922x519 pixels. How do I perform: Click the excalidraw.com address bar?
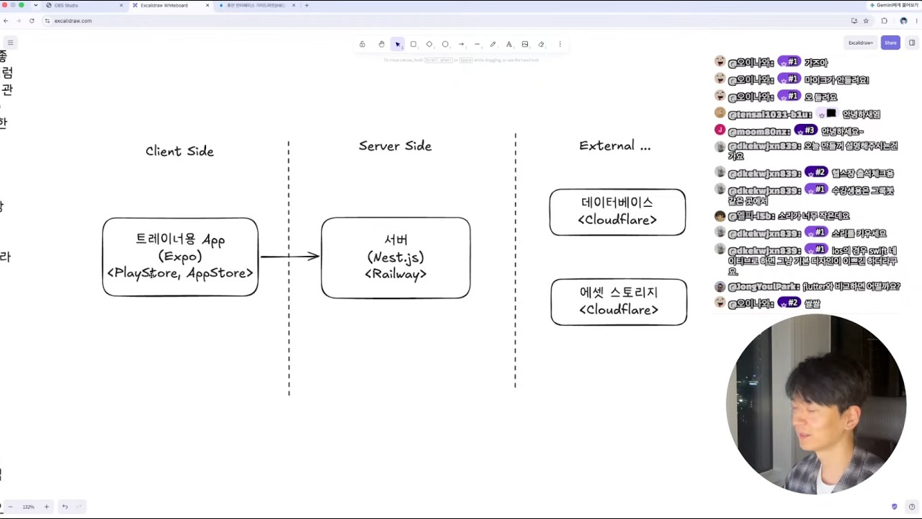(447, 21)
